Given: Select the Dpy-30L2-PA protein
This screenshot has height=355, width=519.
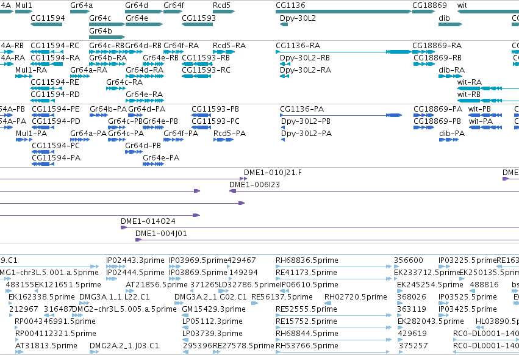Looking at the screenshot, I should click(283, 140).
